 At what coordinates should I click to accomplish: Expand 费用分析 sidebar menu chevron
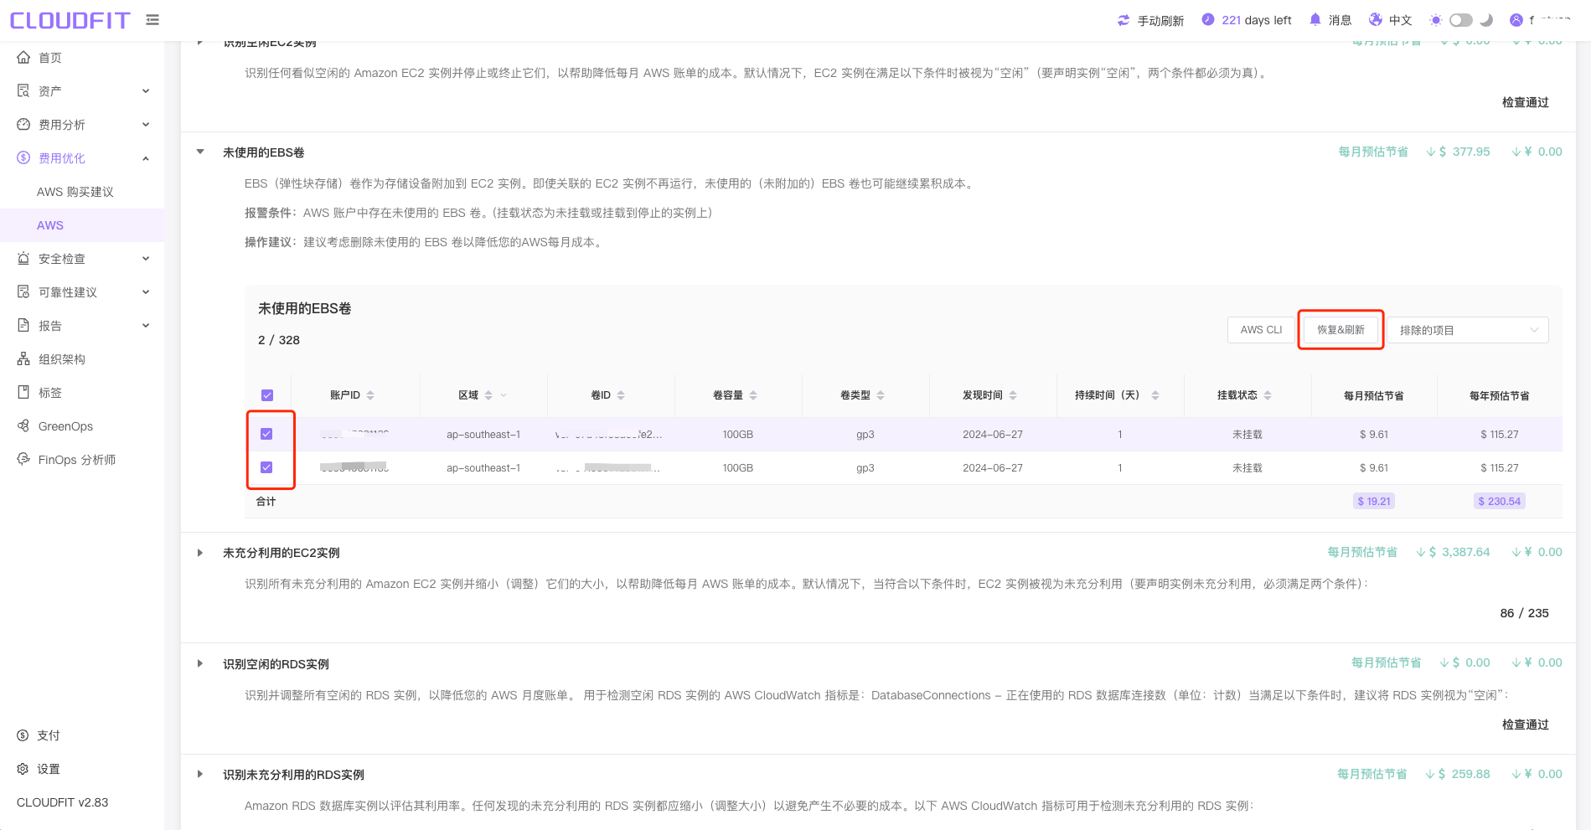(x=146, y=124)
